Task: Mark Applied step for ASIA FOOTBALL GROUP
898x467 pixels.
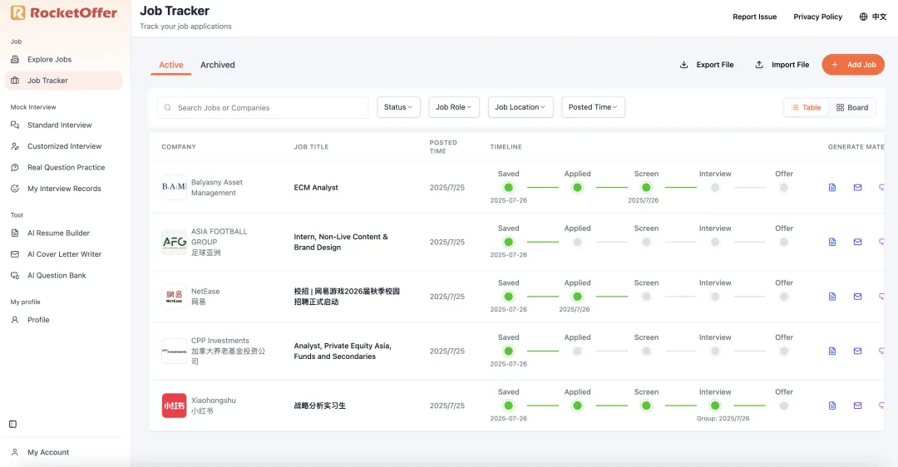Action: point(577,242)
